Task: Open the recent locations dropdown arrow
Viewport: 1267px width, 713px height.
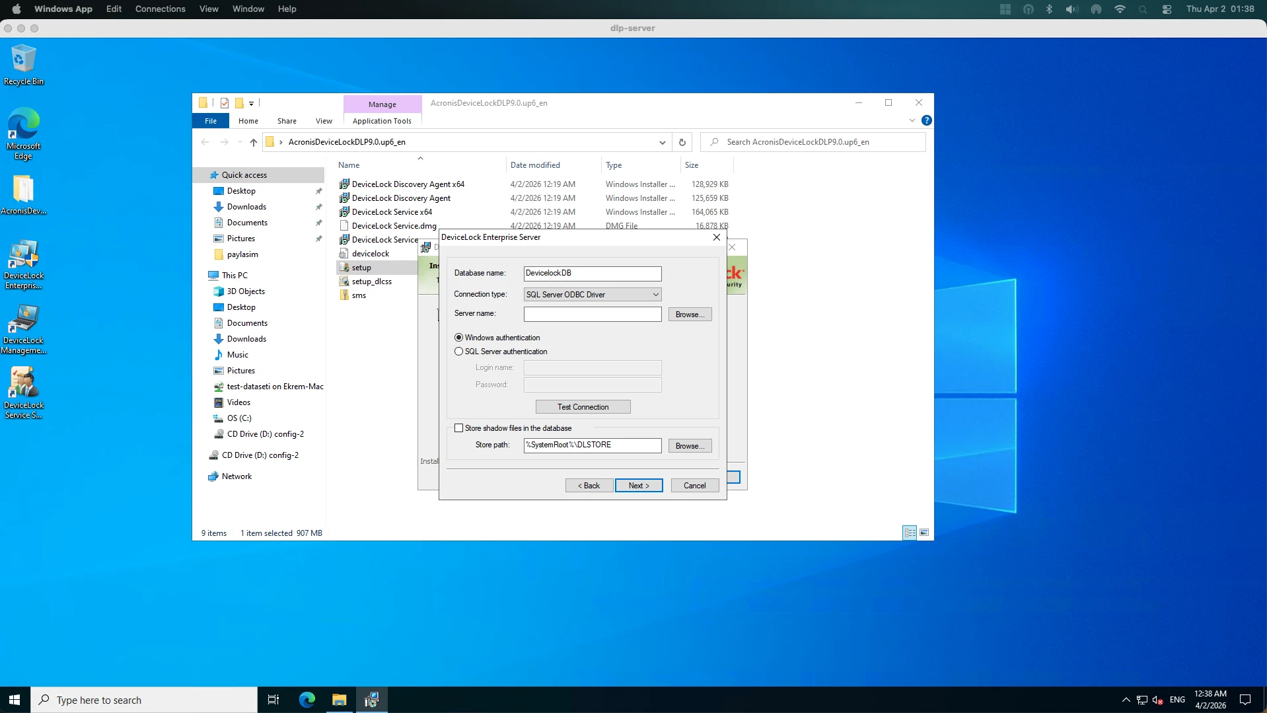Action: [x=240, y=142]
